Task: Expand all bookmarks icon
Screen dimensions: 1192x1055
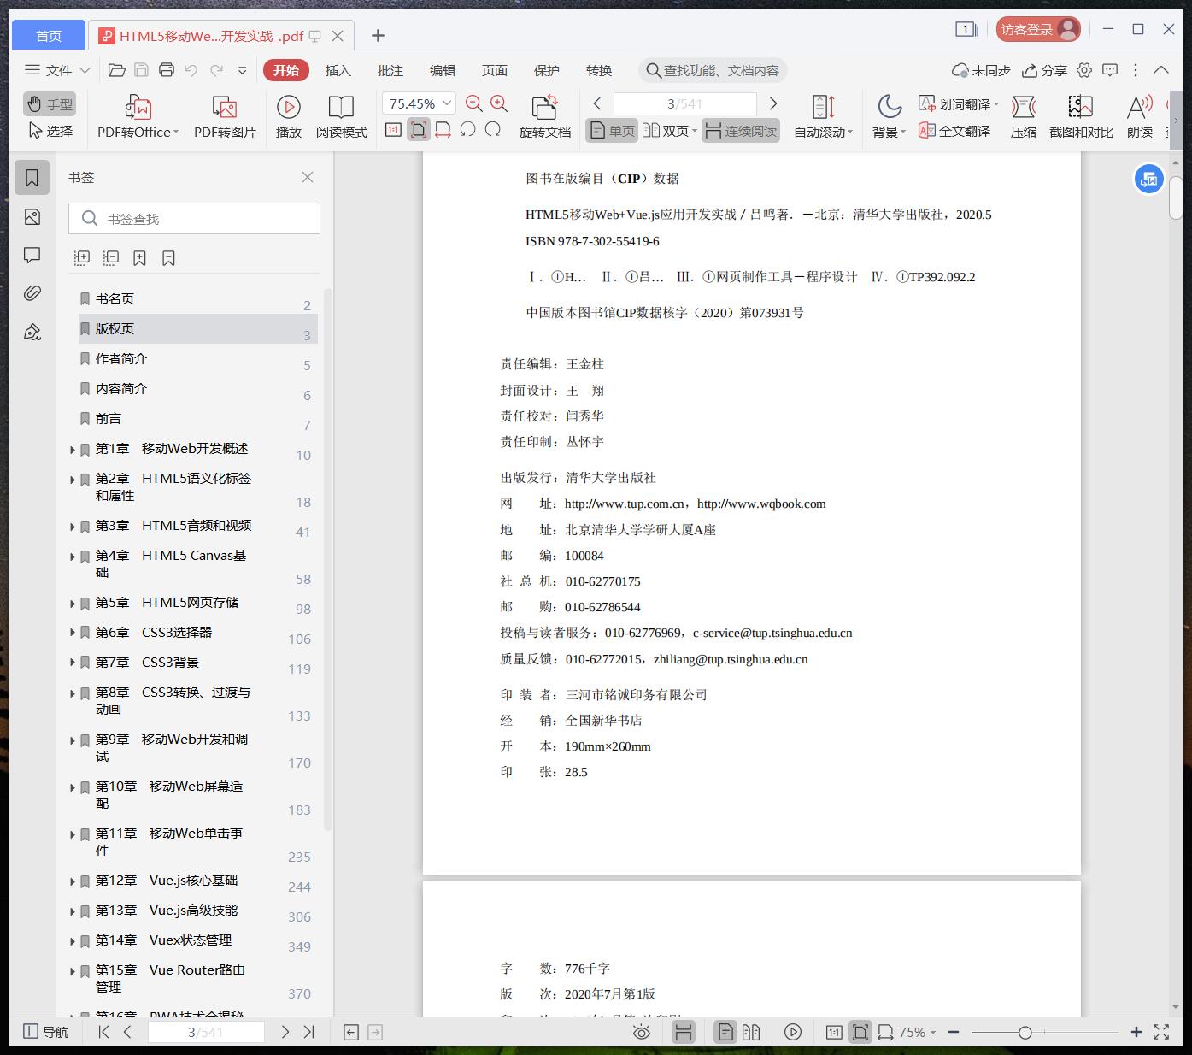Action: click(x=82, y=257)
